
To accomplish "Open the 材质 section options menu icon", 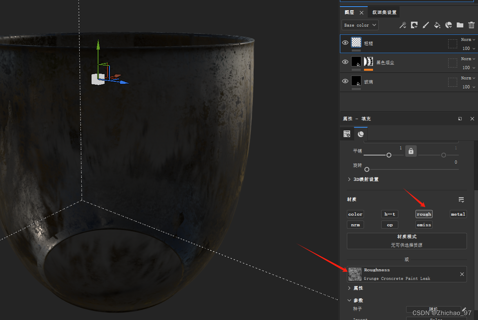I will click(461, 200).
